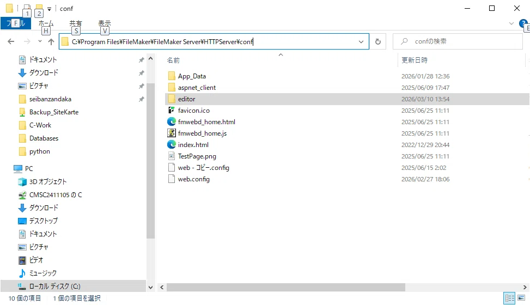Open the quick access toolbar customize dropdown
Screen dimensions: 530x305
pyautogui.click(x=50, y=9)
